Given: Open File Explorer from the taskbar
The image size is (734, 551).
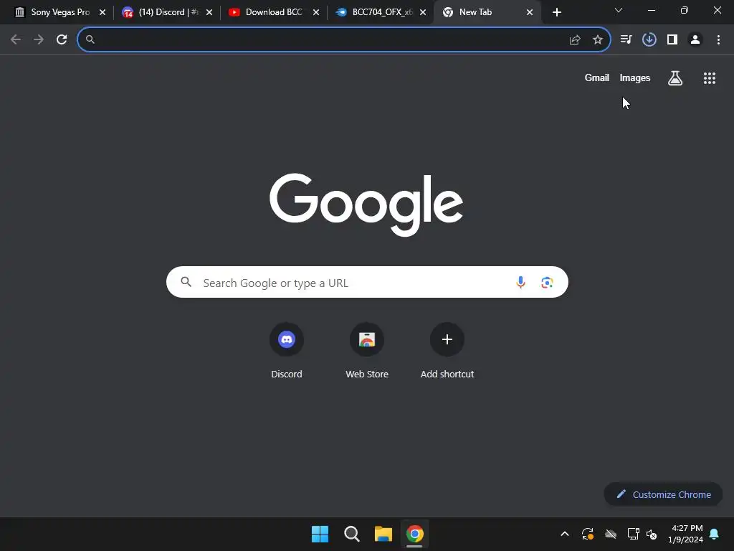Looking at the screenshot, I should tap(383, 534).
